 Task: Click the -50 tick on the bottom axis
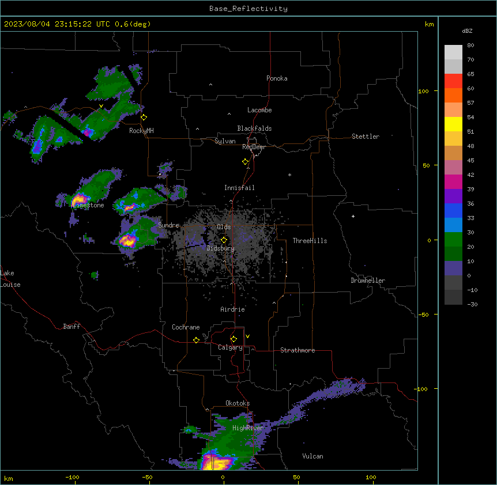point(147,477)
